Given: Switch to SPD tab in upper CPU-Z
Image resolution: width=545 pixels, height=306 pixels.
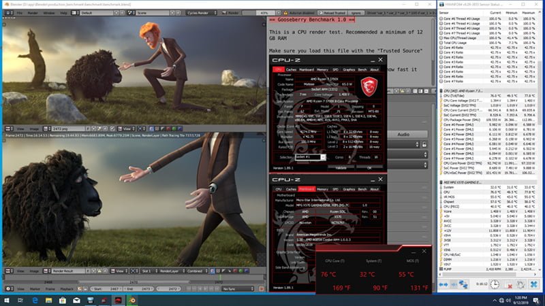Looking at the screenshot, I should click(x=335, y=69).
